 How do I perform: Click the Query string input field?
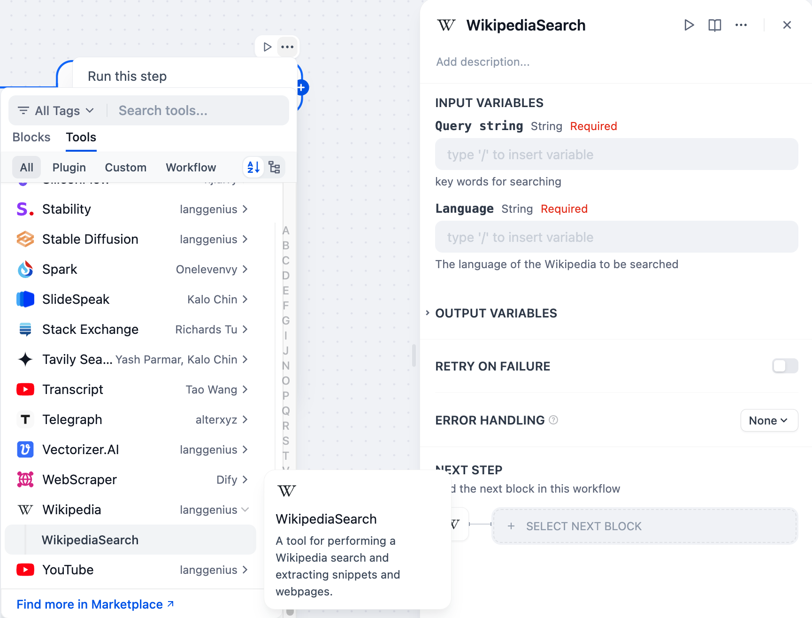tap(616, 154)
